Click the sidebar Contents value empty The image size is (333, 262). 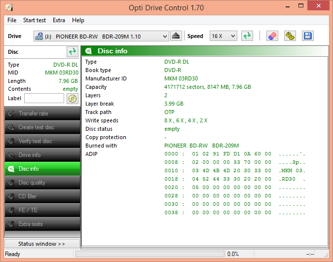pyautogui.click(x=70, y=89)
